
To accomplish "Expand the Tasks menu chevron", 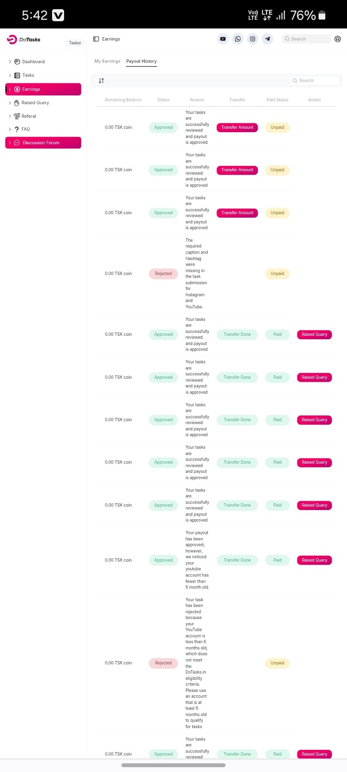I will coord(10,75).
